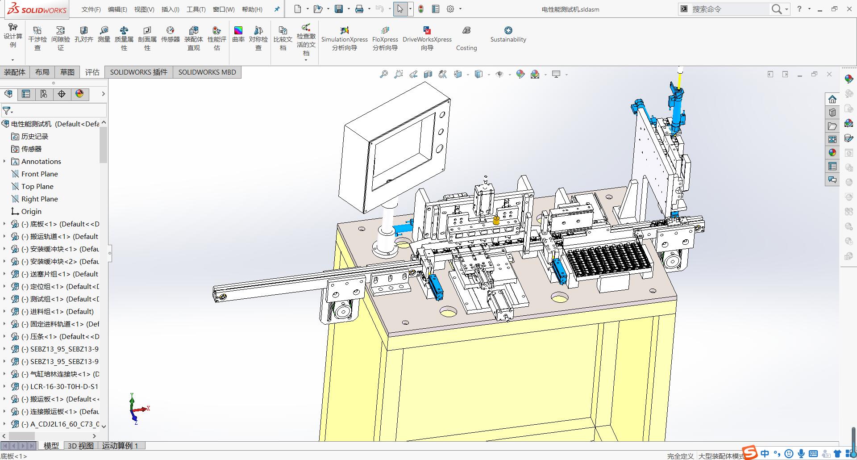The height and width of the screenshot is (460, 857).
Task: Expand the 底板<1> tree node
Action: coord(4,224)
